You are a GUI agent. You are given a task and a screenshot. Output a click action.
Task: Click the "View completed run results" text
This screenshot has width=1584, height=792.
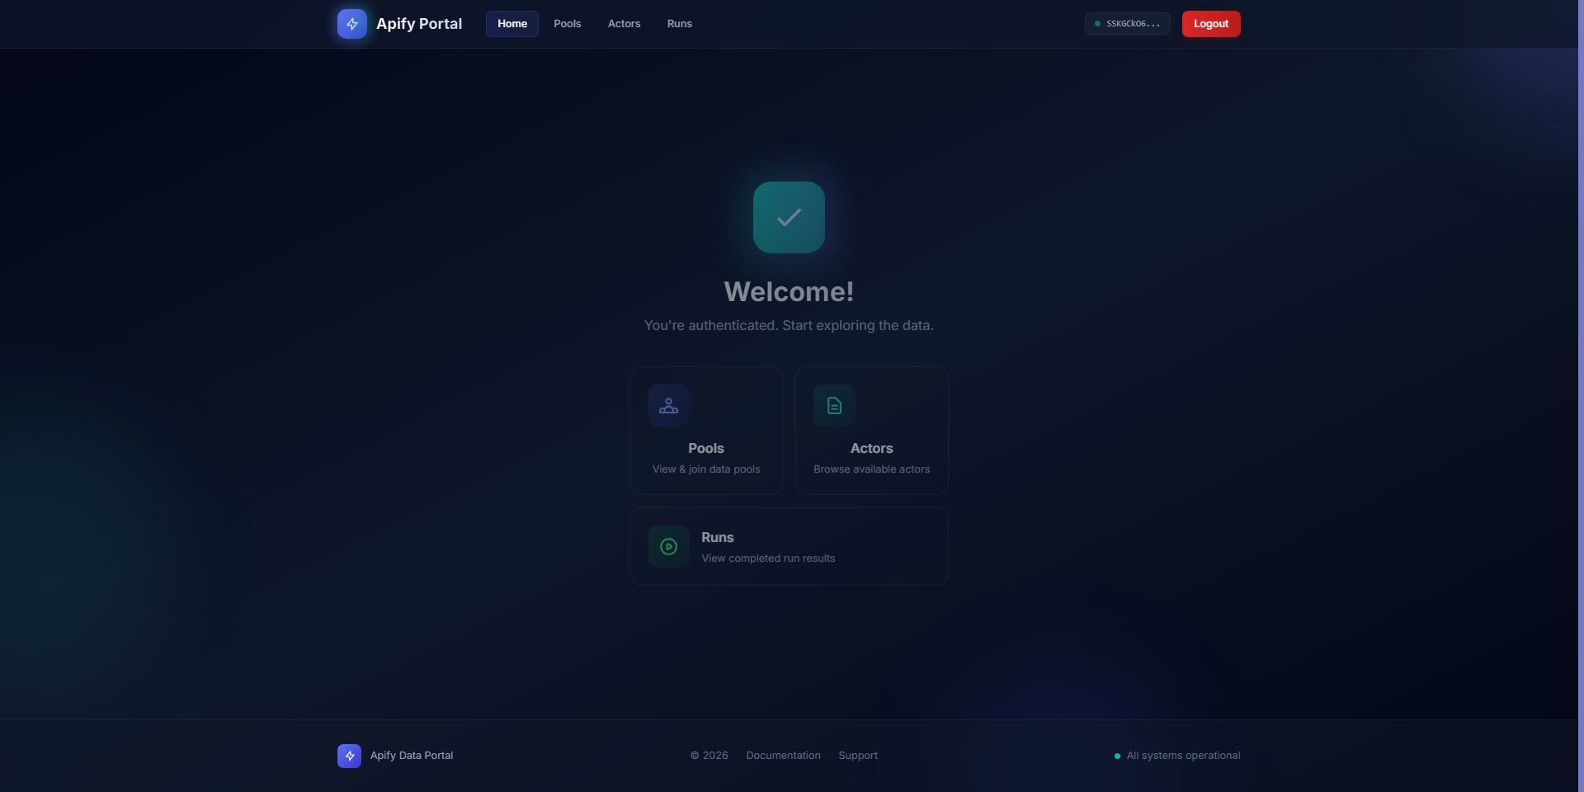[768, 559]
